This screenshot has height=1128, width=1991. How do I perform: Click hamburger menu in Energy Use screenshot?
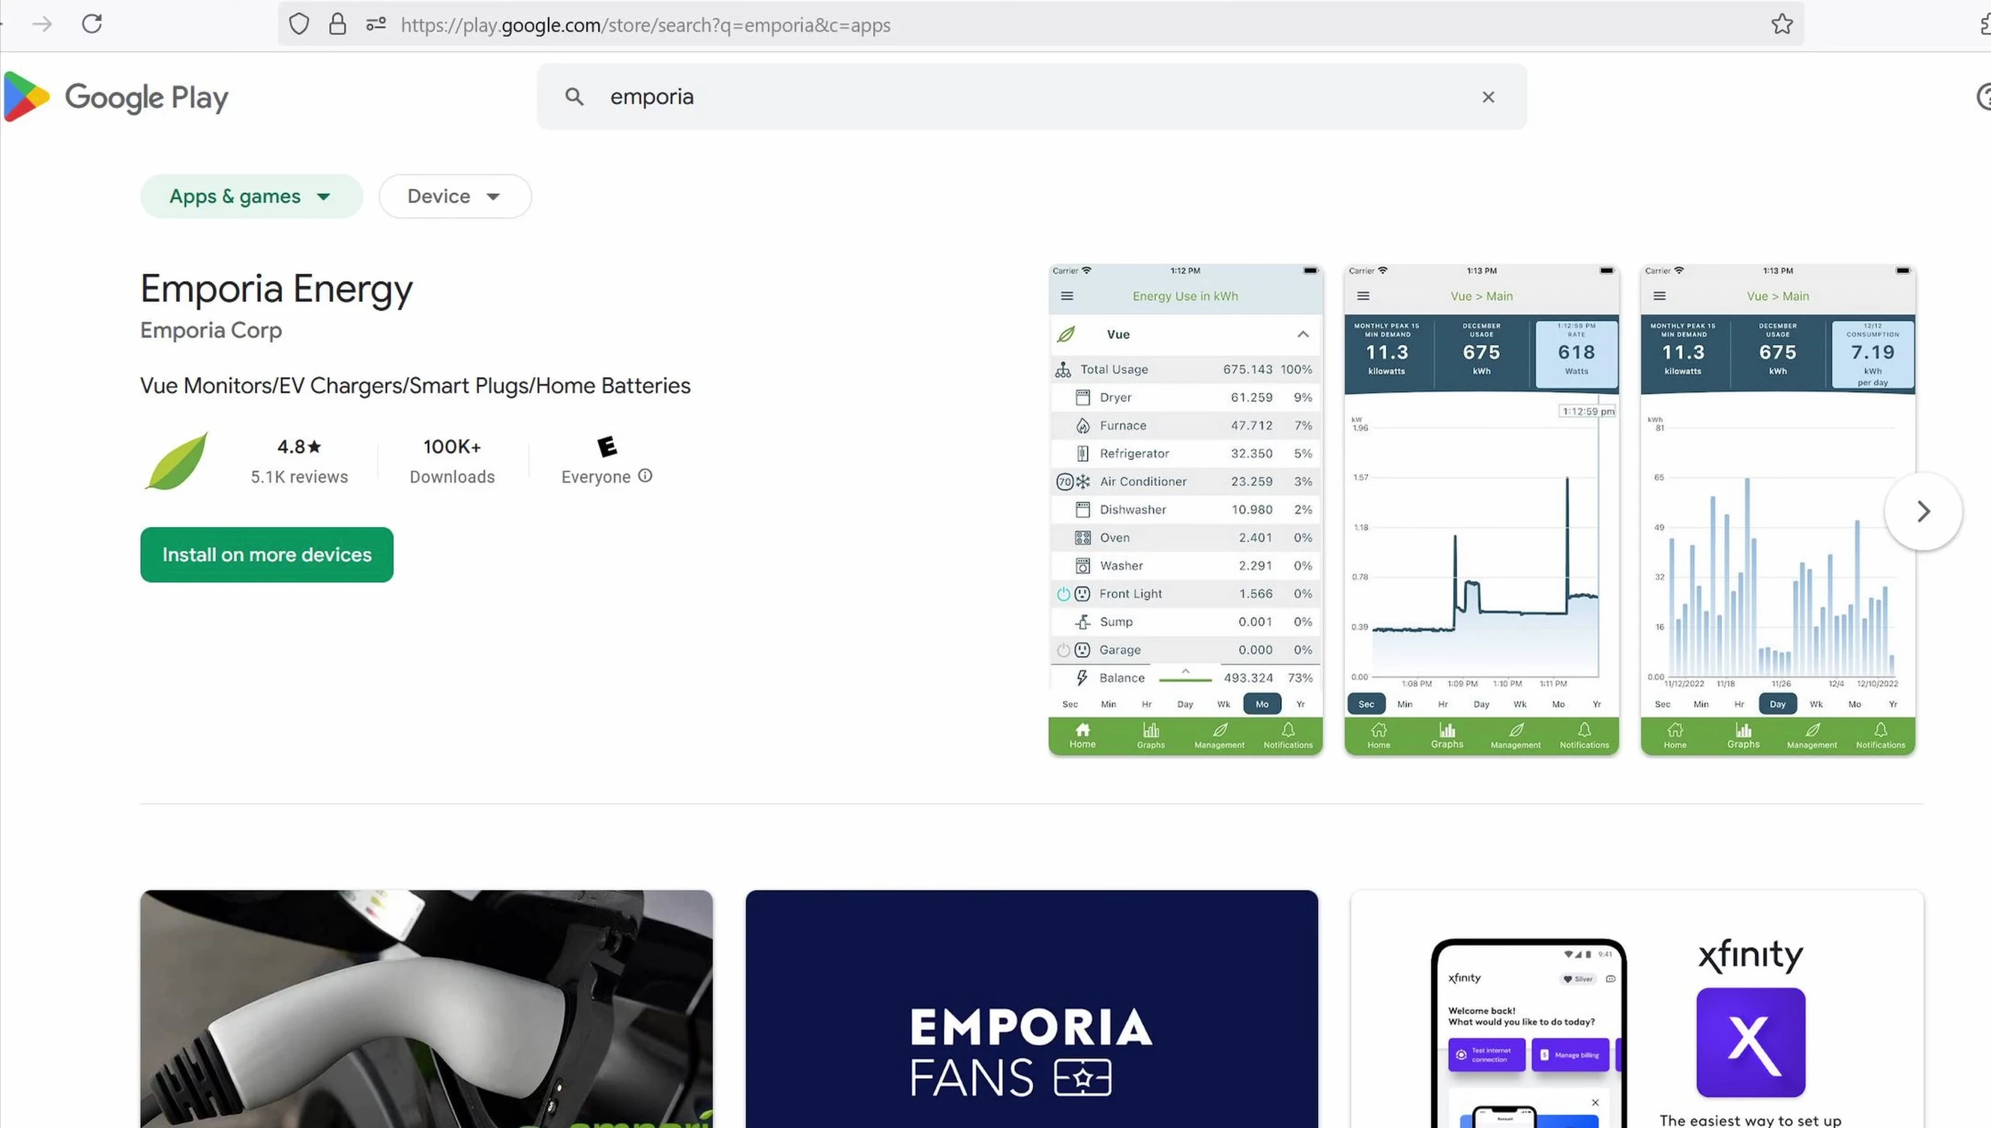coord(1067,296)
